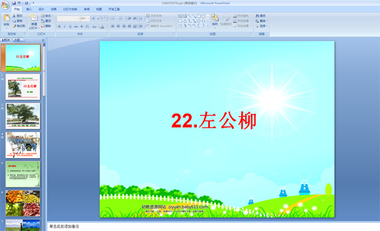Toggle italic text formatting

(65, 27)
